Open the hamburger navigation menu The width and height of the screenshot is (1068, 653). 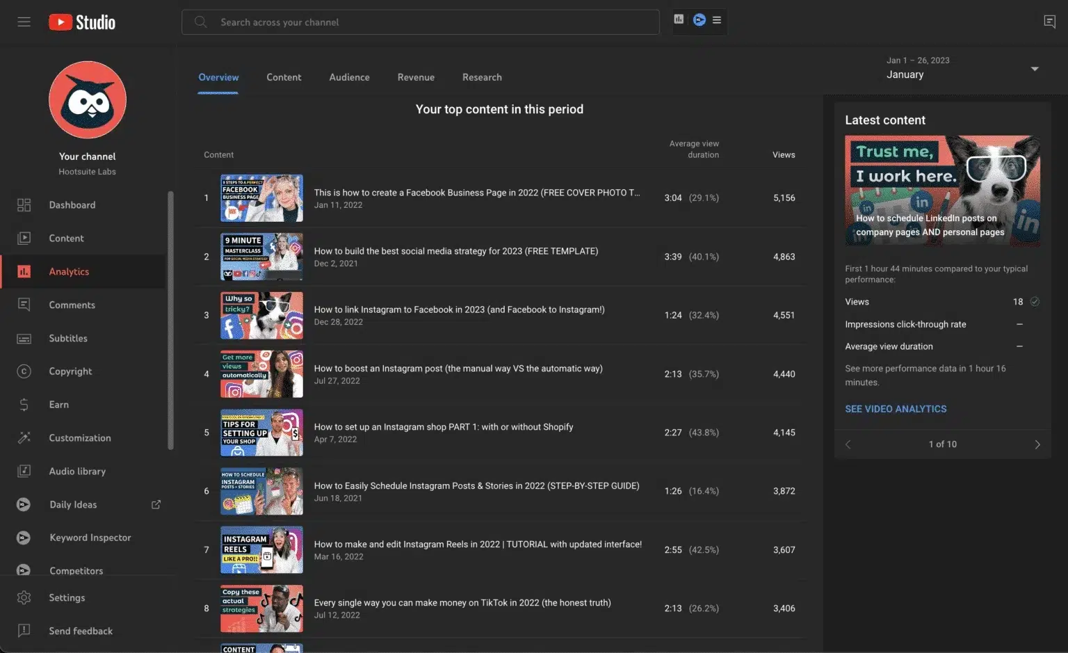pos(24,22)
